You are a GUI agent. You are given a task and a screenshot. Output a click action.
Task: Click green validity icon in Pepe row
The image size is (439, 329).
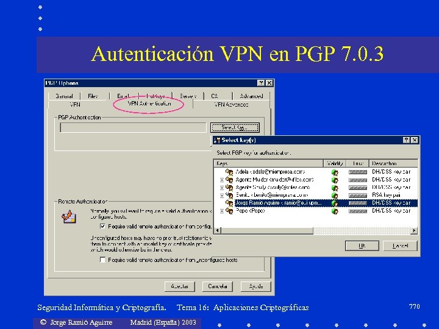click(x=335, y=211)
